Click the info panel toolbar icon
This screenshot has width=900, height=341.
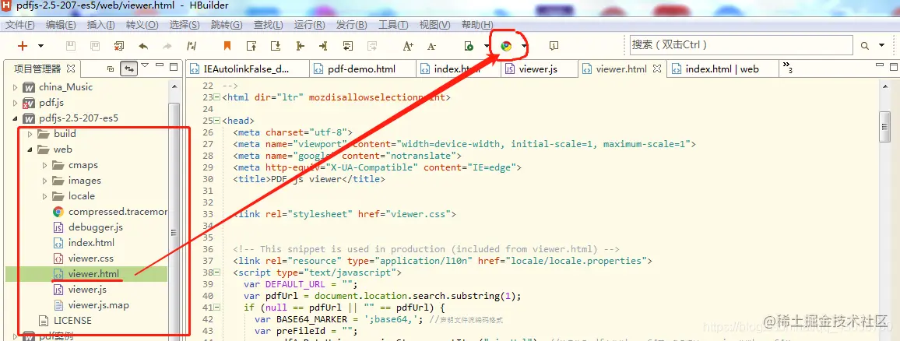(x=554, y=46)
